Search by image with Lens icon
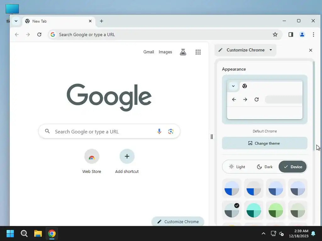This screenshot has height=241, width=322. [x=171, y=131]
